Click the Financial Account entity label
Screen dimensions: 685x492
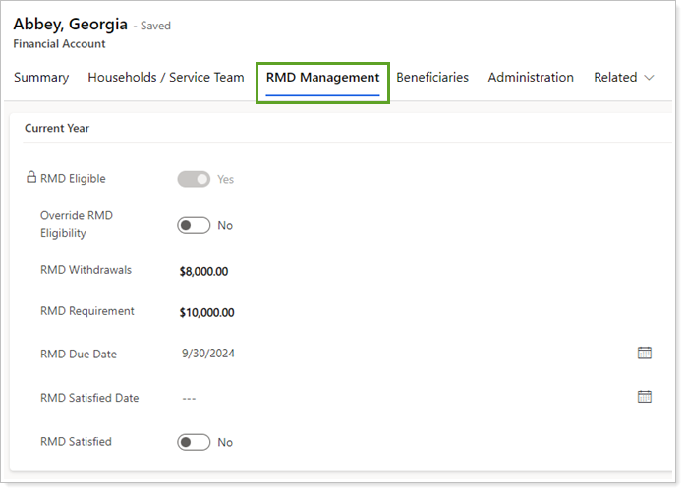coord(59,44)
